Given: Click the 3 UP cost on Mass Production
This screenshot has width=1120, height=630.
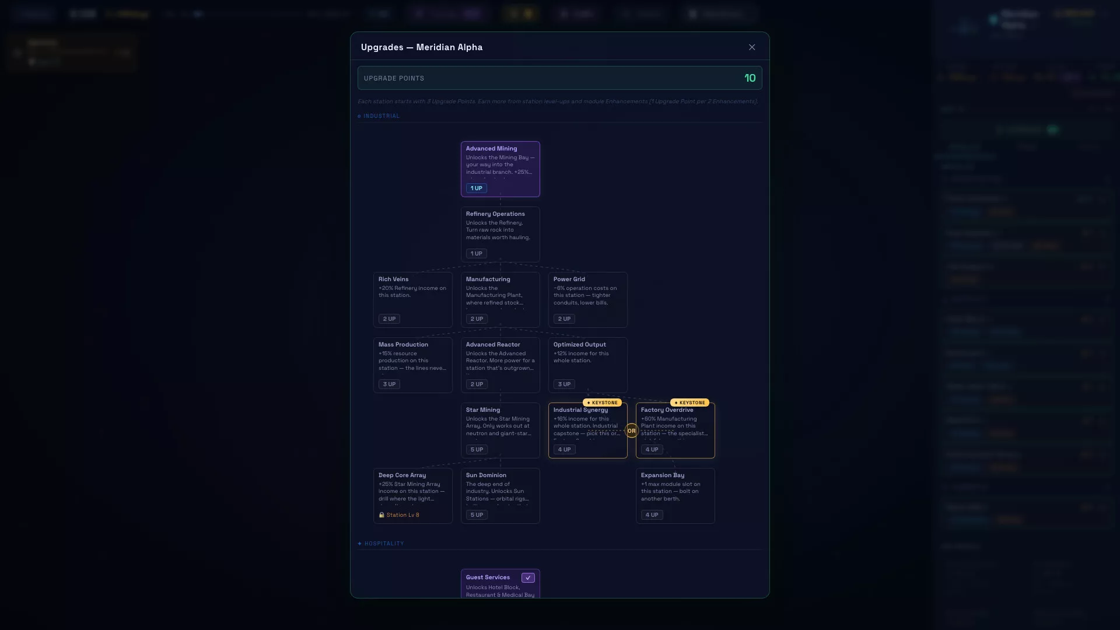Looking at the screenshot, I should pos(389,384).
